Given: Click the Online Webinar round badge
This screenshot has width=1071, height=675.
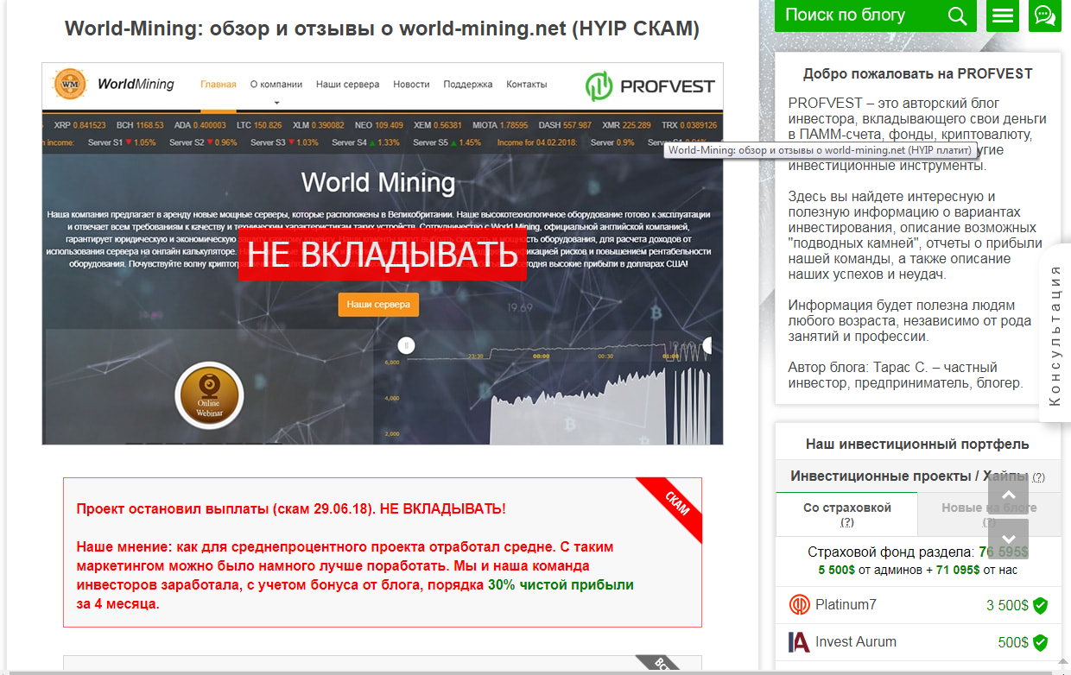Looking at the screenshot, I should 209,395.
